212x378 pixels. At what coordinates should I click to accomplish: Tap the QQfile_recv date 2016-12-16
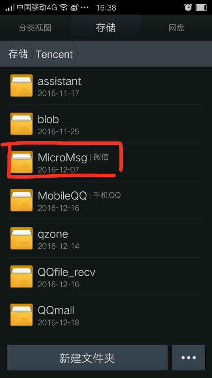pos(58,284)
